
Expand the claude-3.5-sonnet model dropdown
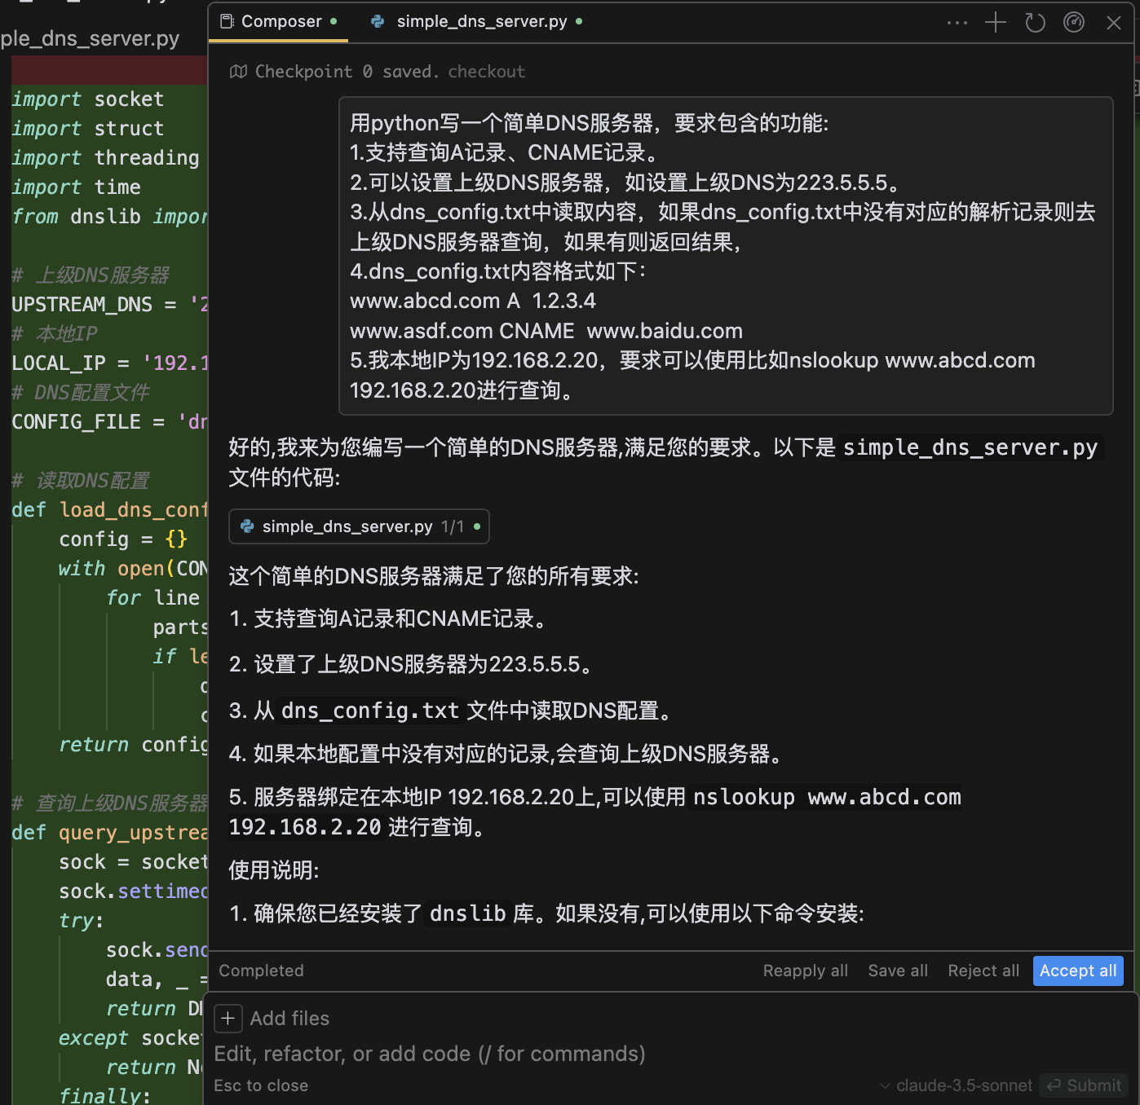(x=957, y=1085)
